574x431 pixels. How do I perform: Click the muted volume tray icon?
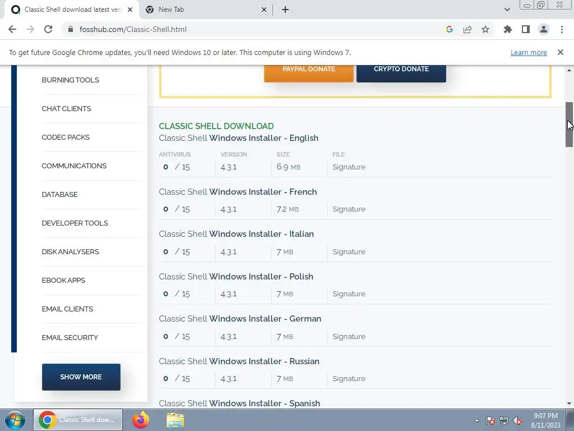coord(517,420)
